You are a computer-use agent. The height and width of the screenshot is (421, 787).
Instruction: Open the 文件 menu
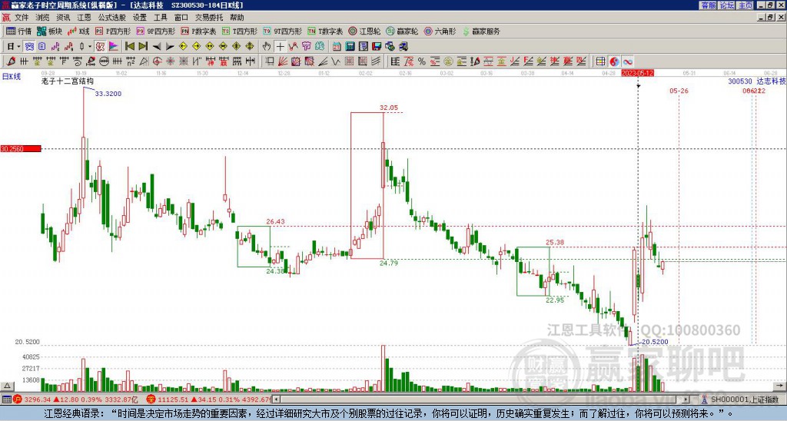[x=22, y=18]
